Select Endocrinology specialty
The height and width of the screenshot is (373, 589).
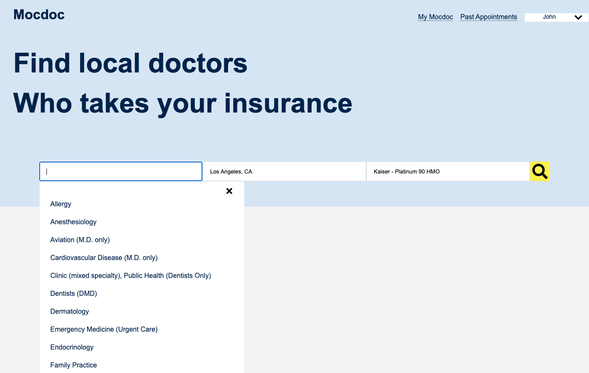click(72, 347)
